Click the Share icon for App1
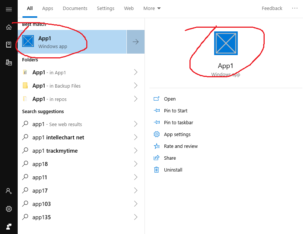 pos(157,158)
